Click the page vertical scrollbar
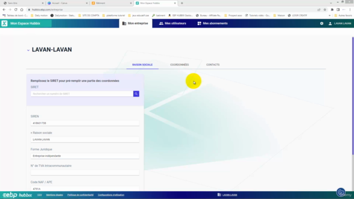This screenshot has height=199, width=354. tap(353, 96)
